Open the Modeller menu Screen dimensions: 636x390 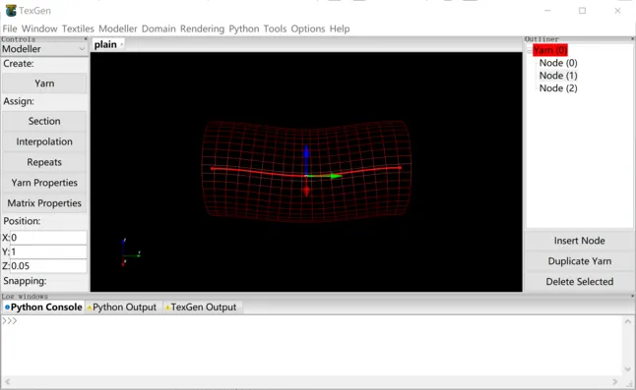pos(118,28)
